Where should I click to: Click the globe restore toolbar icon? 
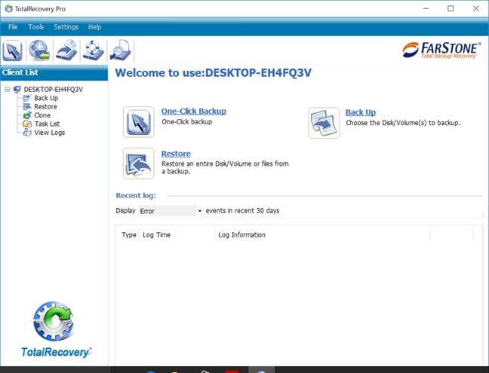coord(39,50)
